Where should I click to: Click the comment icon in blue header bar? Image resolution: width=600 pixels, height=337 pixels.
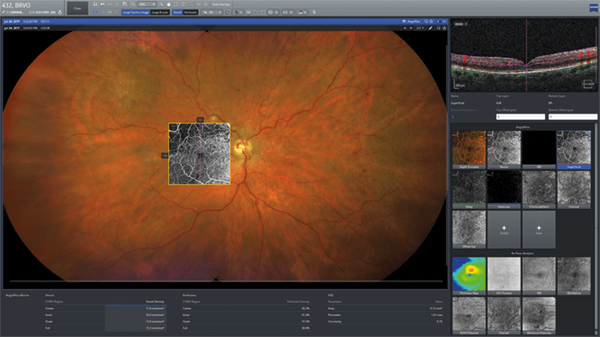(426, 21)
